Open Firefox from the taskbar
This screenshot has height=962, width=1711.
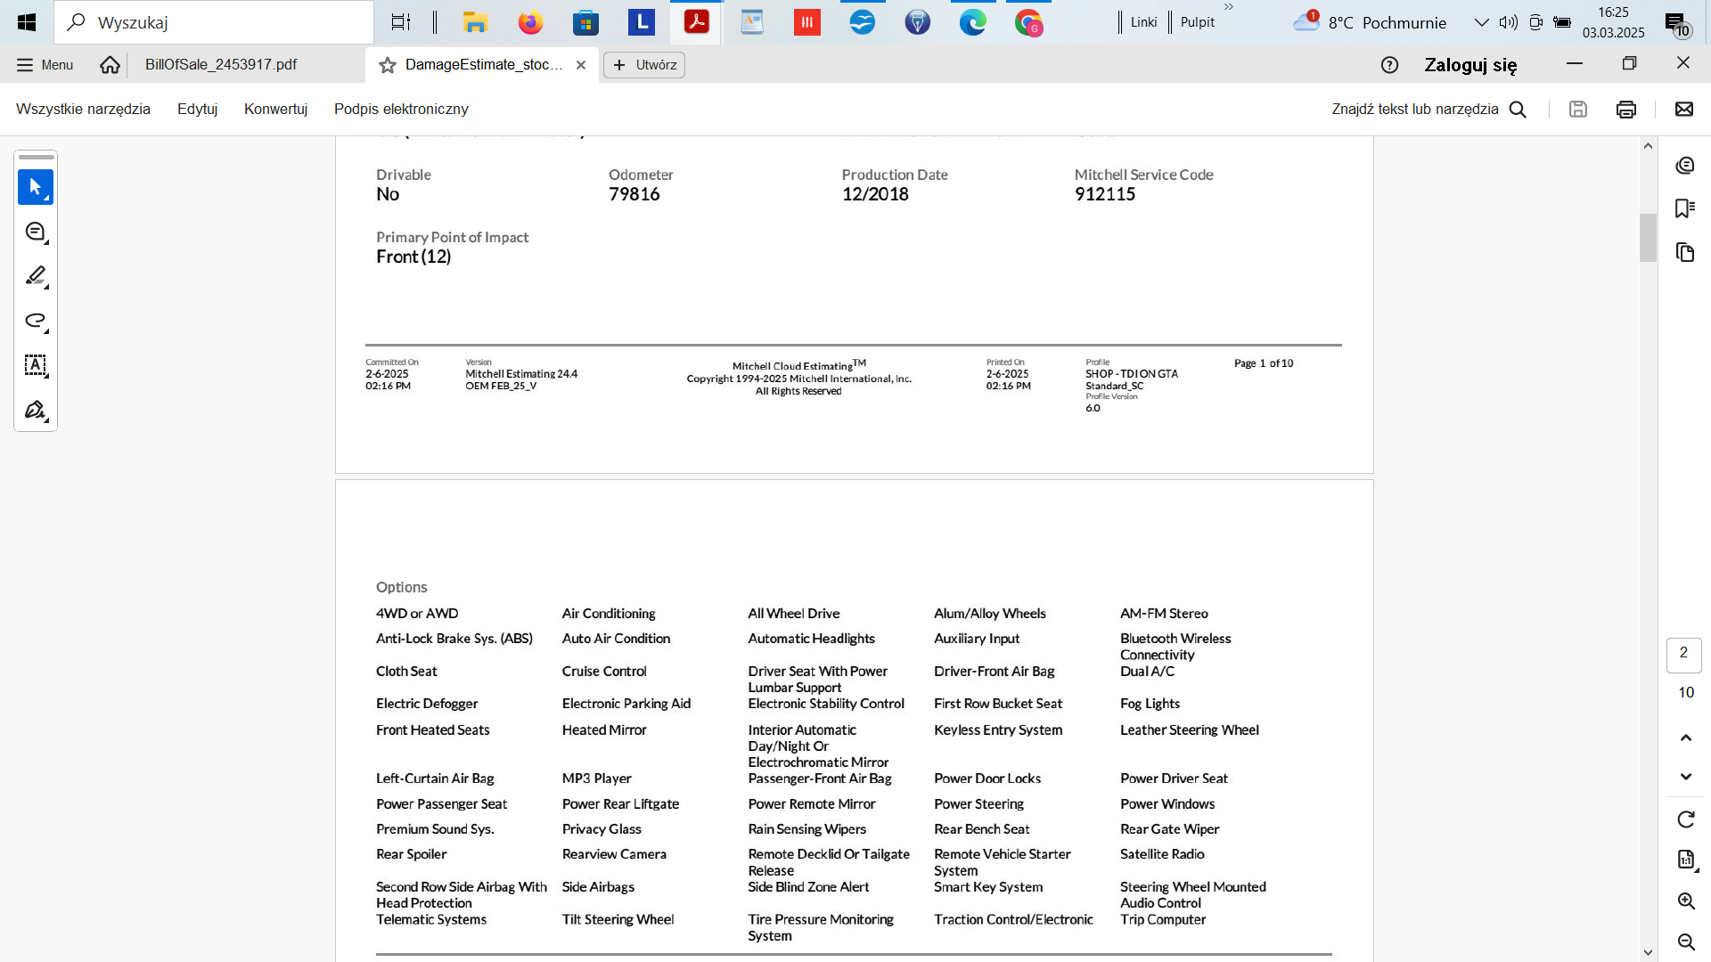pos(530,22)
